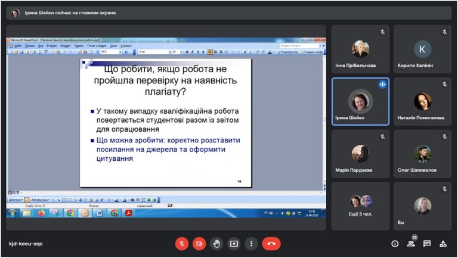Raise your hand in the meeting
The image size is (458, 258).
[216, 244]
